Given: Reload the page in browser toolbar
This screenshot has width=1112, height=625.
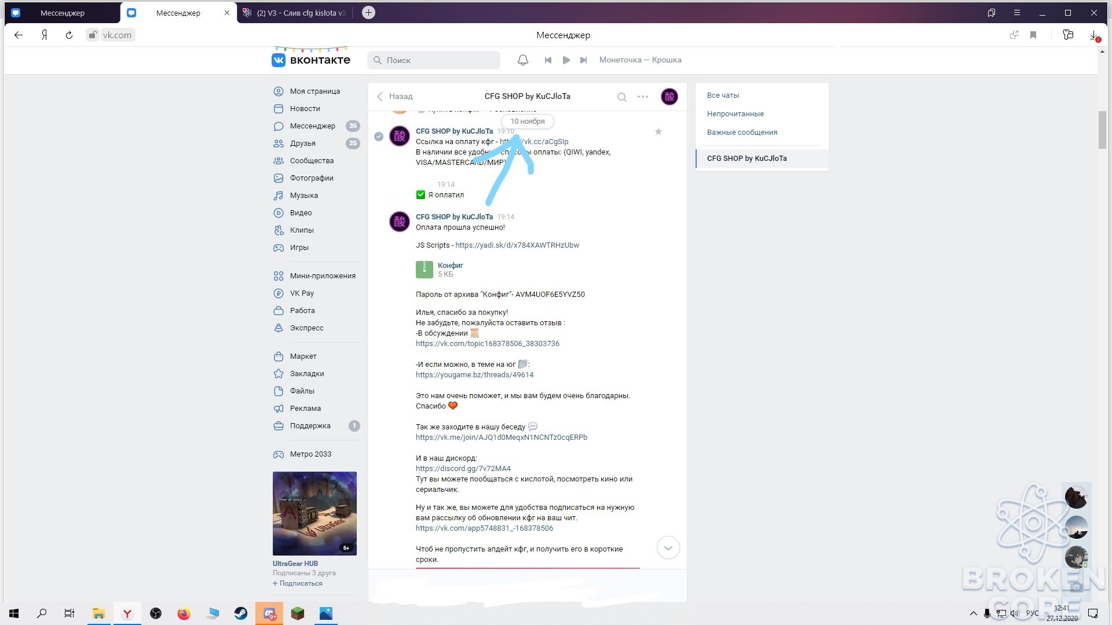Looking at the screenshot, I should tap(69, 35).
